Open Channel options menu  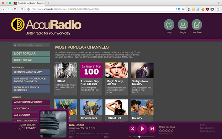(x=208, y=131)
